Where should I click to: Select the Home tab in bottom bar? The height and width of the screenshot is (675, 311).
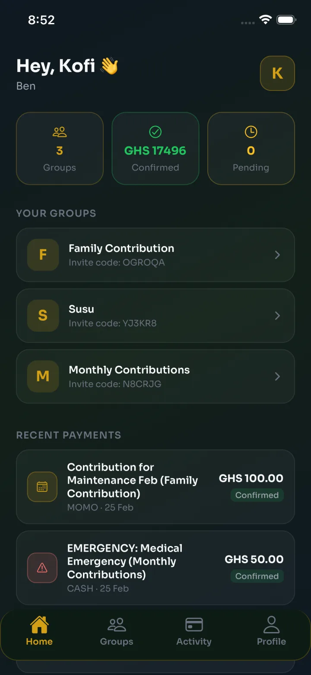39,632
